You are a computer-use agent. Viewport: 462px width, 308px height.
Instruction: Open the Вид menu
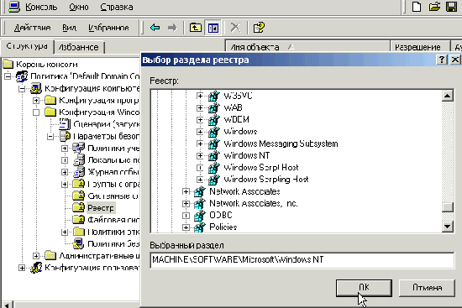69,28
